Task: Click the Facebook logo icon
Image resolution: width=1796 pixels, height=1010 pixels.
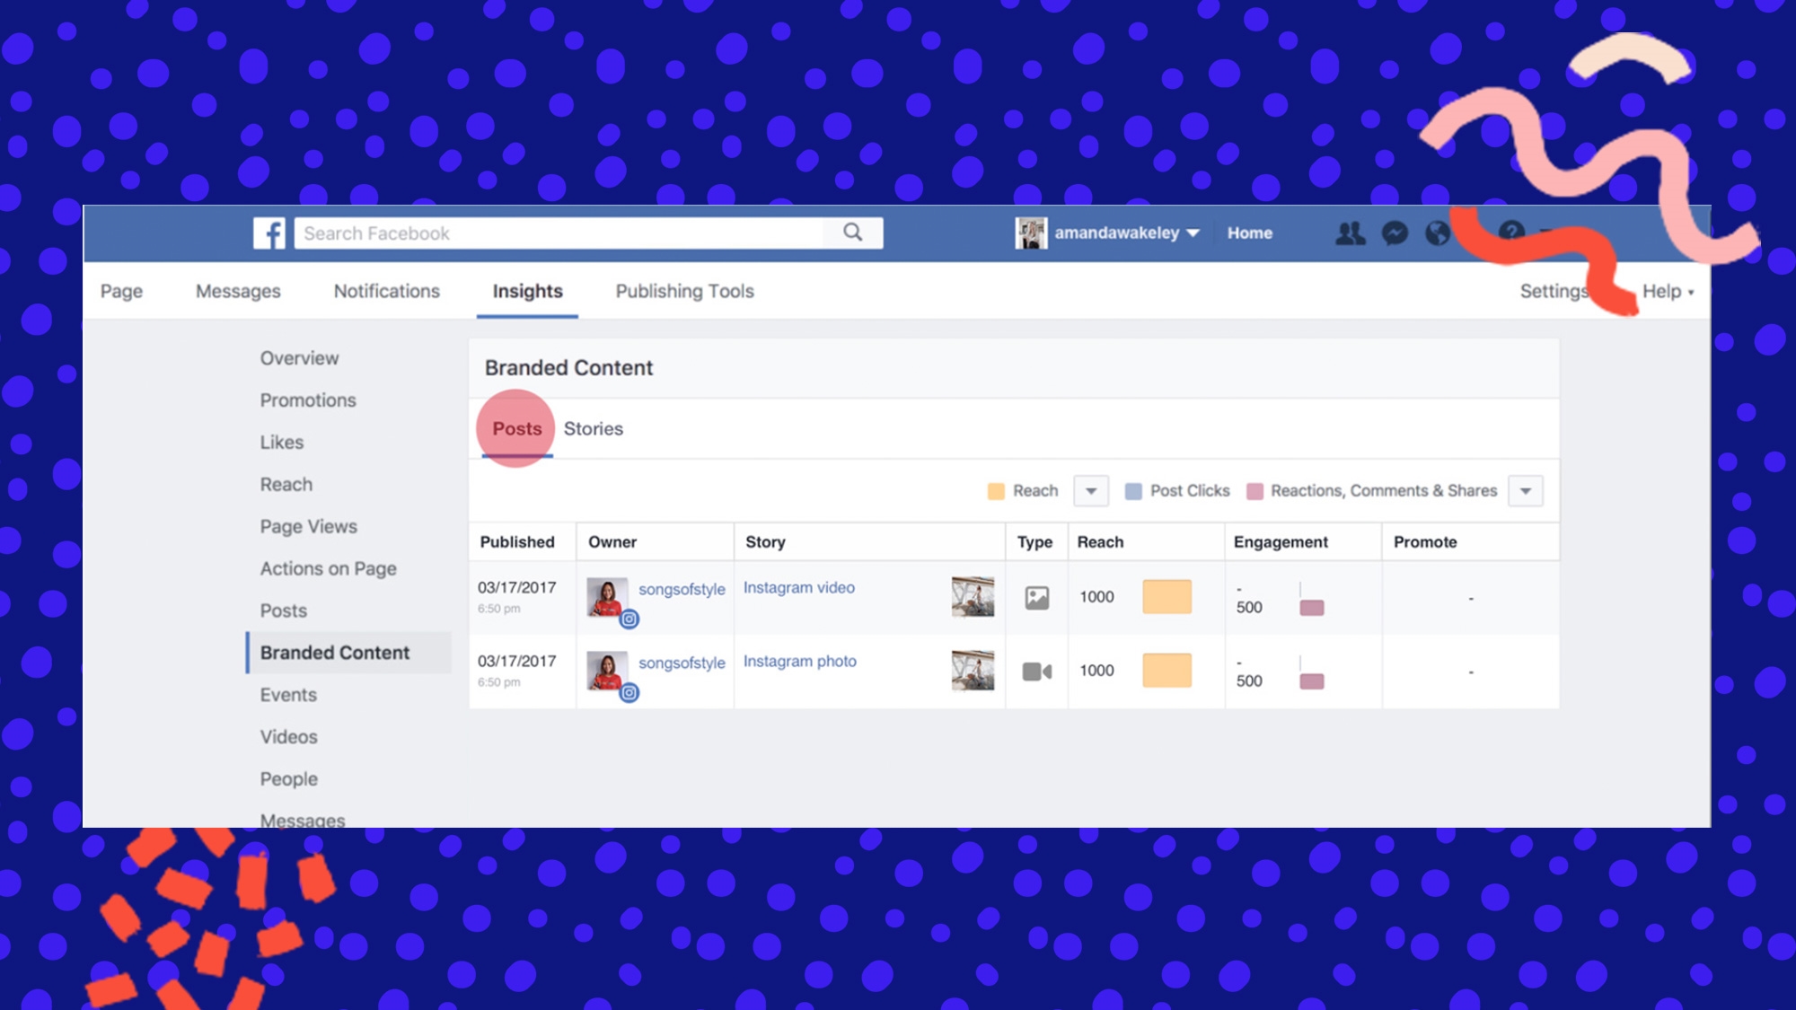Action: tap(269, 233)
